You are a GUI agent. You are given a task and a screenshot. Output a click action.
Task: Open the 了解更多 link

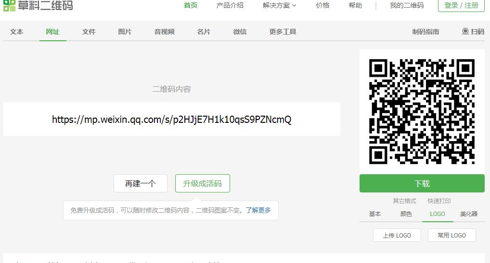click(258, 210)
